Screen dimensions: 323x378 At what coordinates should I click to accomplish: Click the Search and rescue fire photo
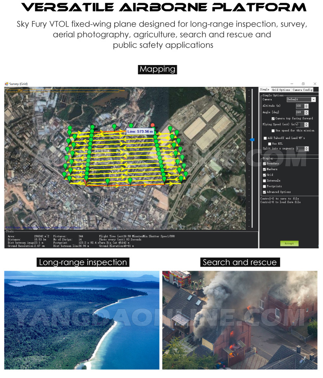(x=239, y=320)
